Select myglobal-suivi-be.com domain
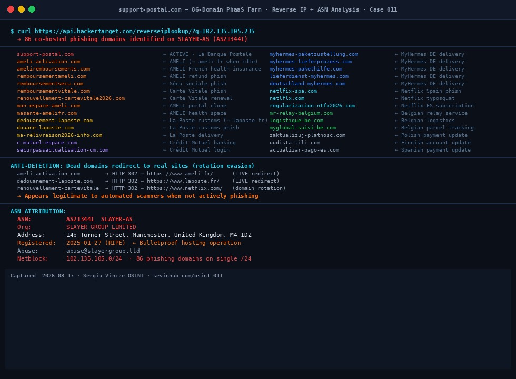The image size is (516, 379). [303, 127]
